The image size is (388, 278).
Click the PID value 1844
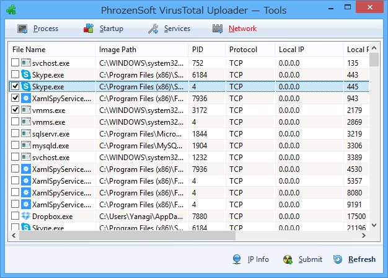(x=200, y=134)
